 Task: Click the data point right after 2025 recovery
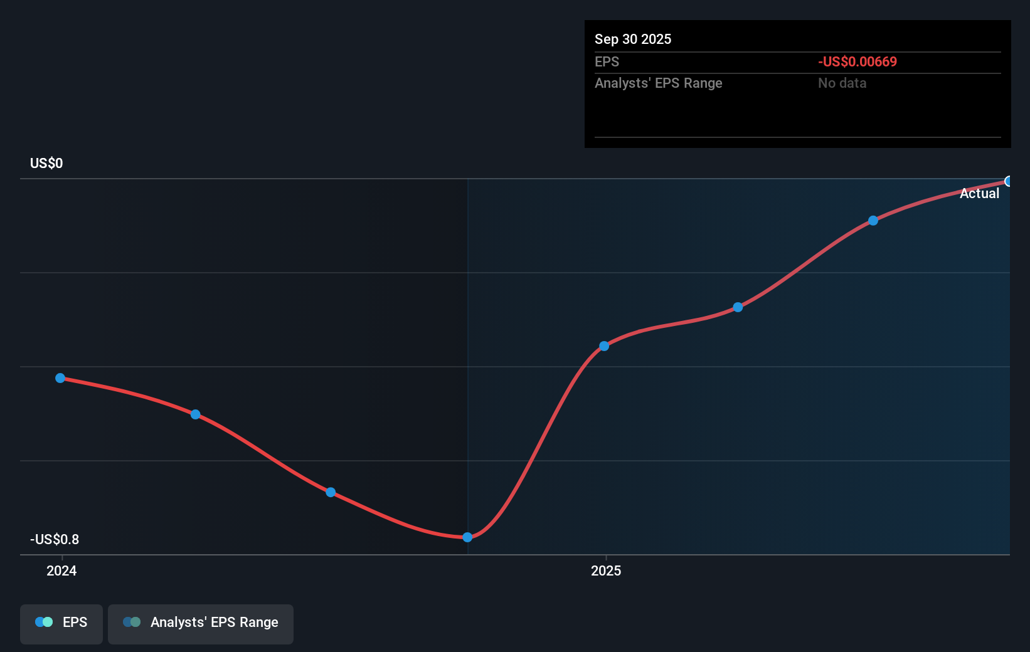pos(603,345)
